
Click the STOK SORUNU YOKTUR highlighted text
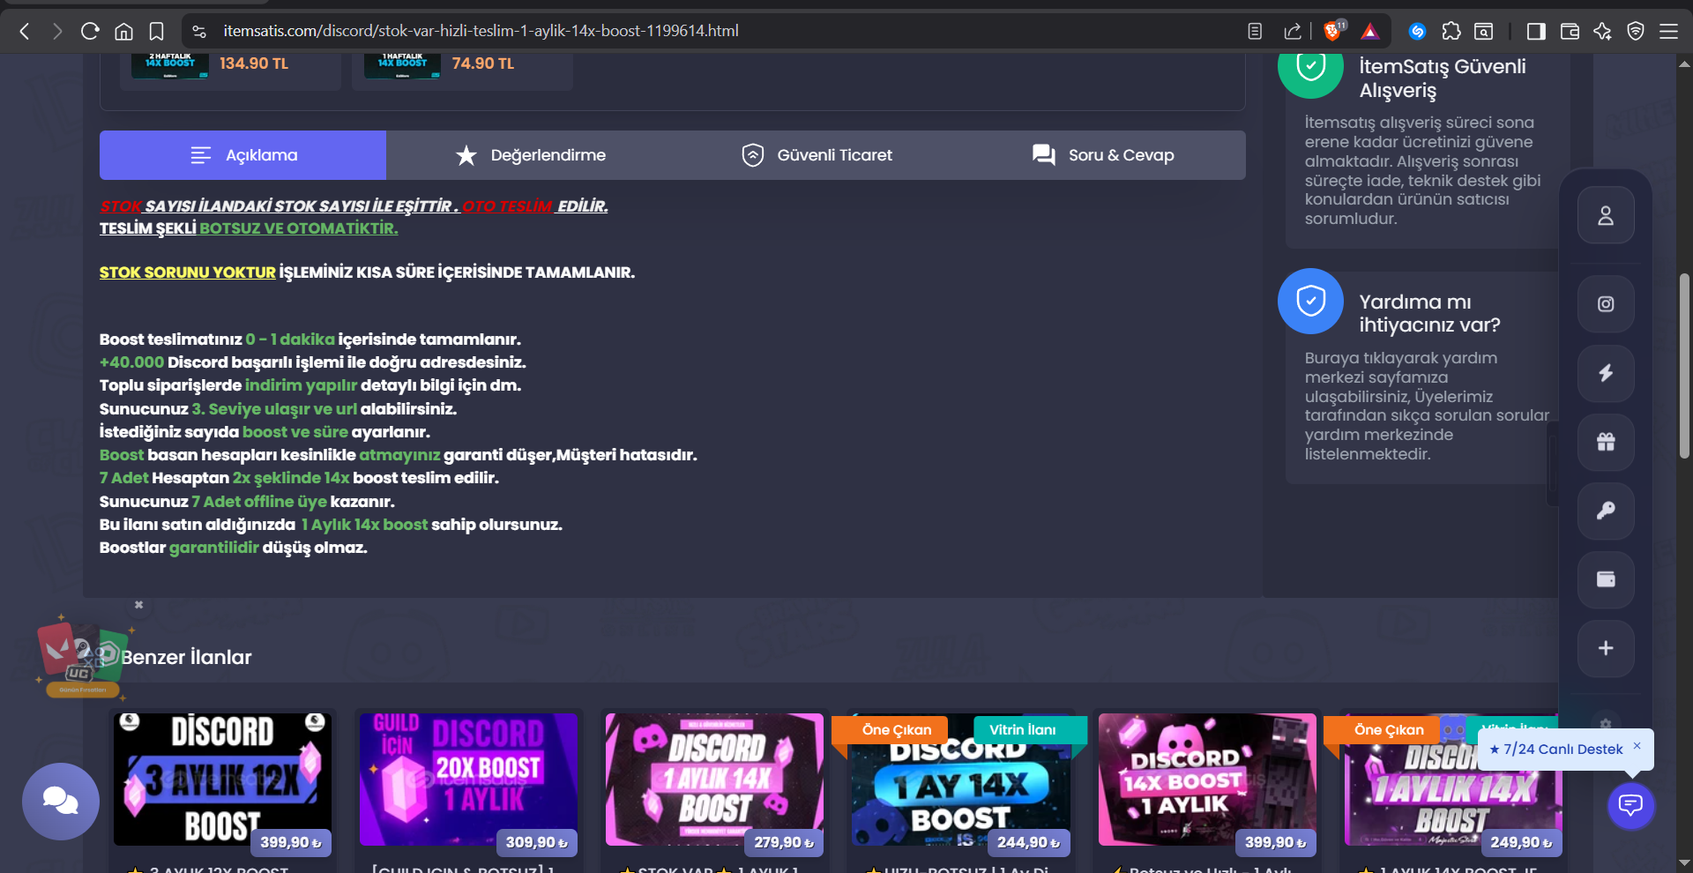[x=188, y=272]
